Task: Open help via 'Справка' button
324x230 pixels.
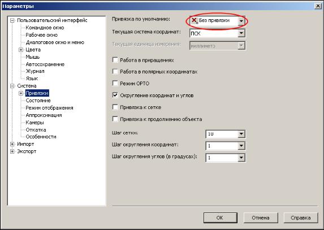Action: pos(300,218)
